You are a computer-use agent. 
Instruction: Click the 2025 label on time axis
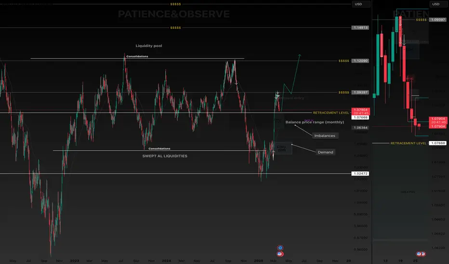click(259, 261)
